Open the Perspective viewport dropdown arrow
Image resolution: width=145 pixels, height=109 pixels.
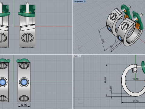tap(85, 2)
